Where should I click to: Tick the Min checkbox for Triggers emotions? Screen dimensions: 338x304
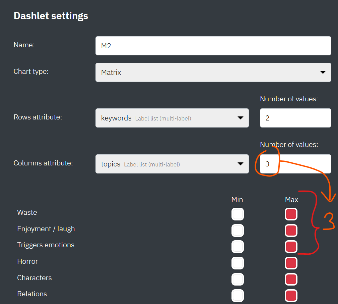coord(238,247)
